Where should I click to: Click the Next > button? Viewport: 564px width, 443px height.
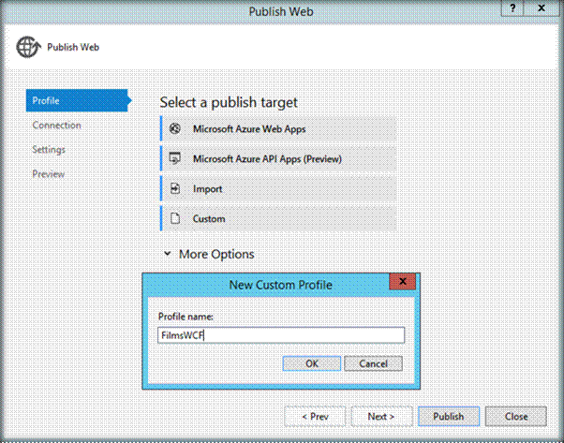[x=381, y=417]
